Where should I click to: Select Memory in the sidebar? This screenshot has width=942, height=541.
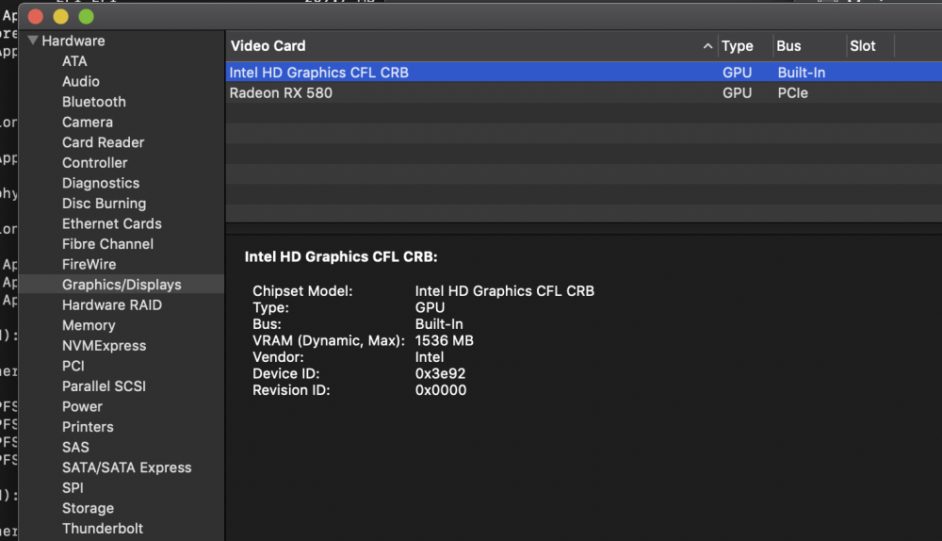coord(89,326)
